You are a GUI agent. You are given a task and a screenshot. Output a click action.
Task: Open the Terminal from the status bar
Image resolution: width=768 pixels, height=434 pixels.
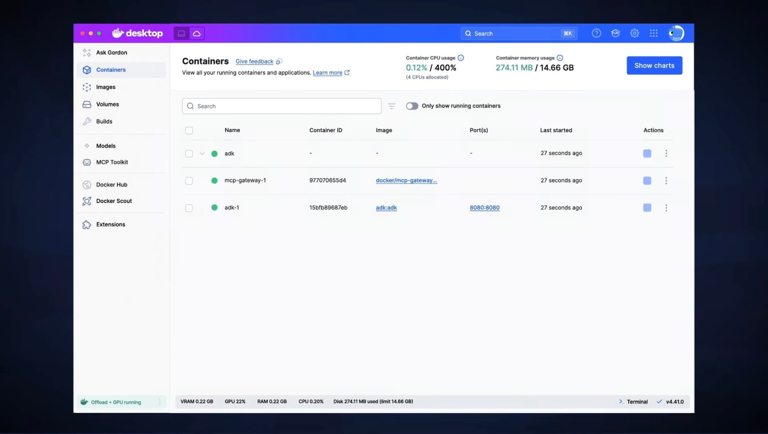pyautogui.click(x=637, y=401)
